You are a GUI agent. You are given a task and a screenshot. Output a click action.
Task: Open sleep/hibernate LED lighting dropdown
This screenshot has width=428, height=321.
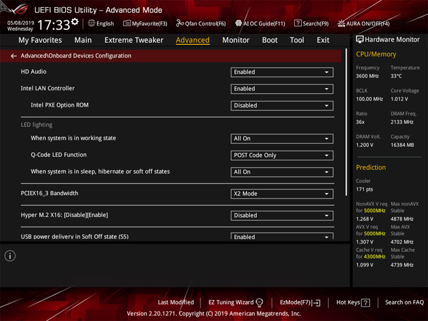282,172
